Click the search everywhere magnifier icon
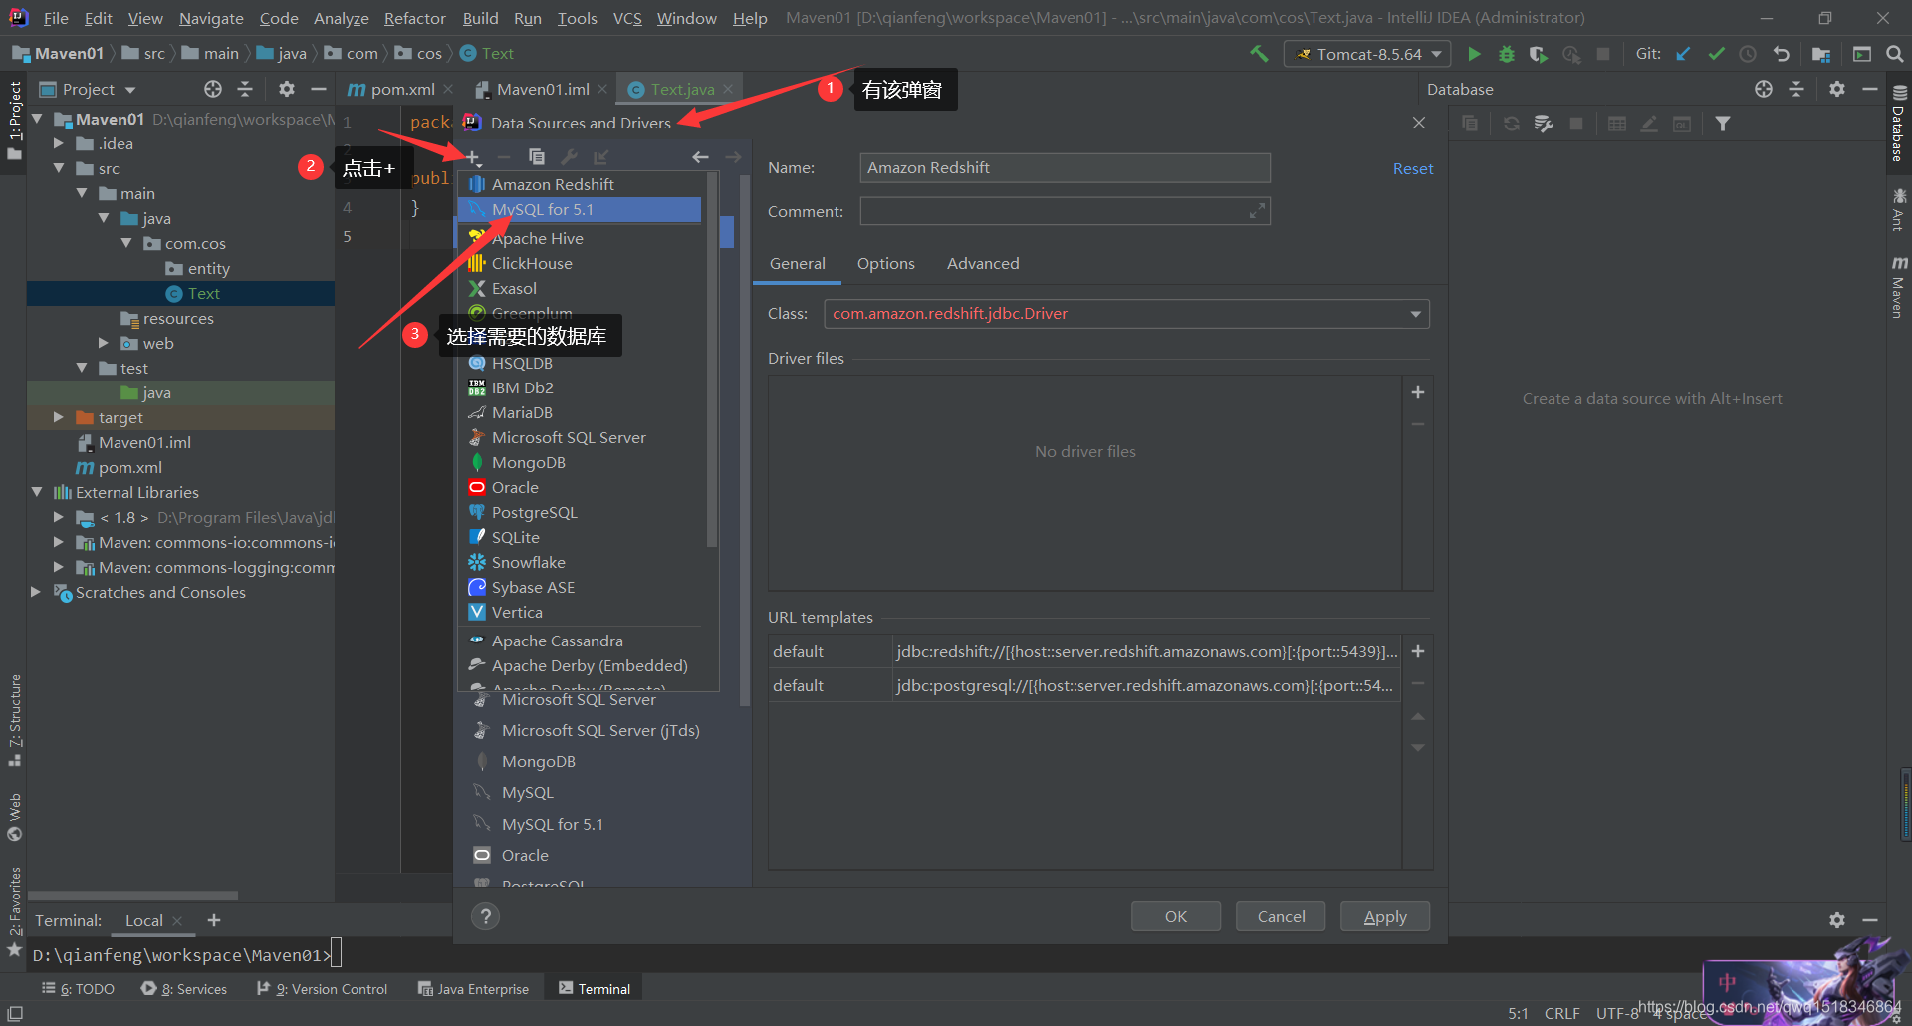The width and height of the screenshot is (1912, 1026). pos(1894,54)
